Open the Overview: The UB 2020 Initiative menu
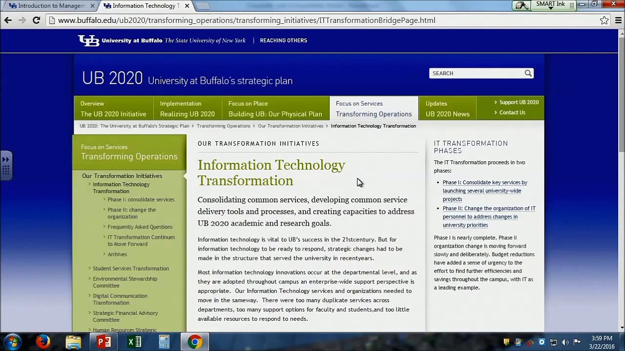 click(113, 109)
